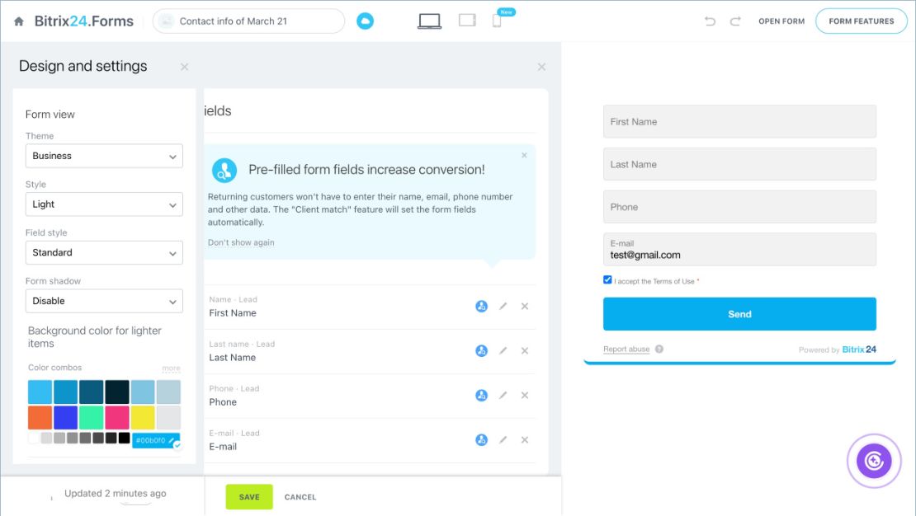Switch to mobile phone preview

(497, 21)
